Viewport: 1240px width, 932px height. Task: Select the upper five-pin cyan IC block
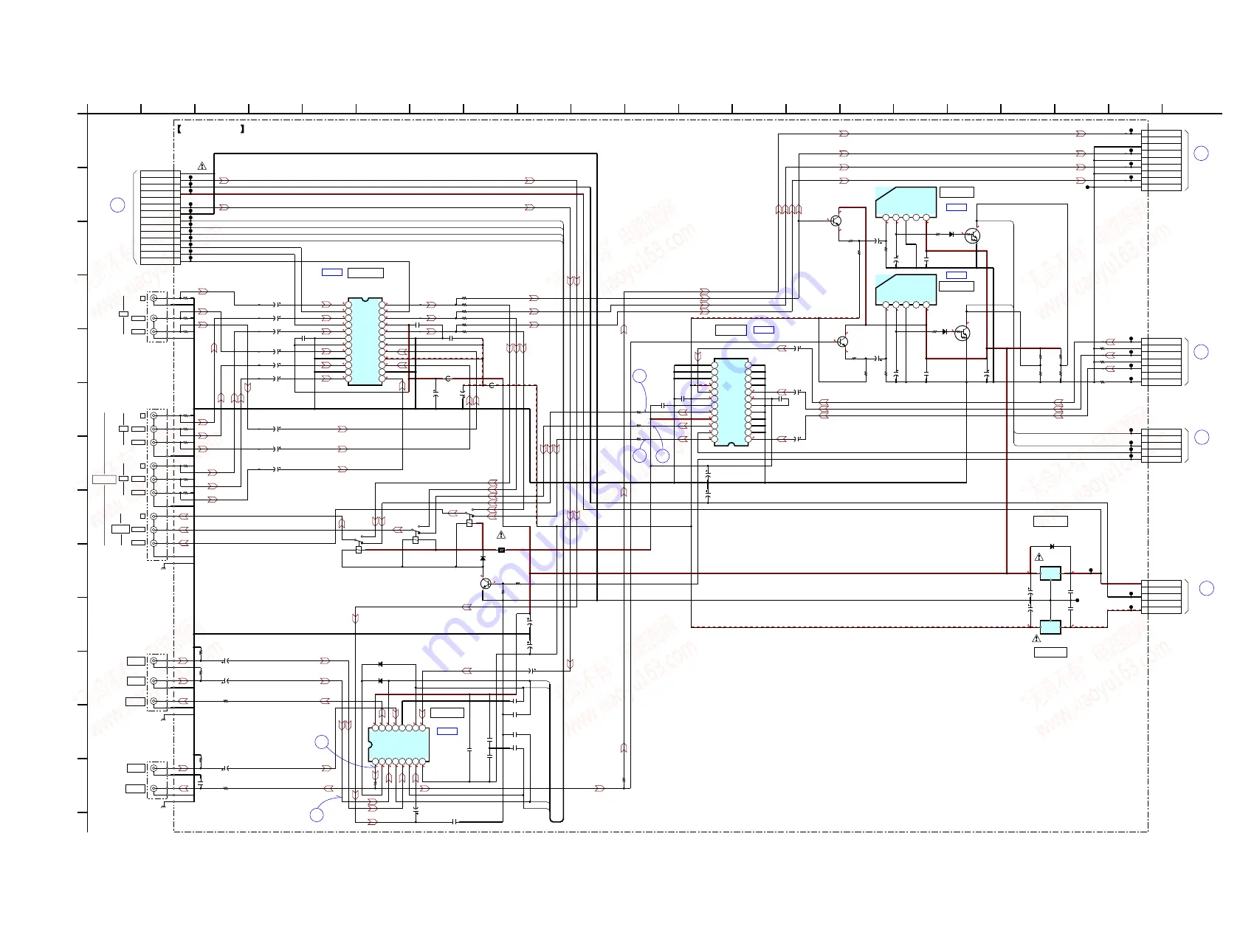pyautogui.click(x=906, y=202)
